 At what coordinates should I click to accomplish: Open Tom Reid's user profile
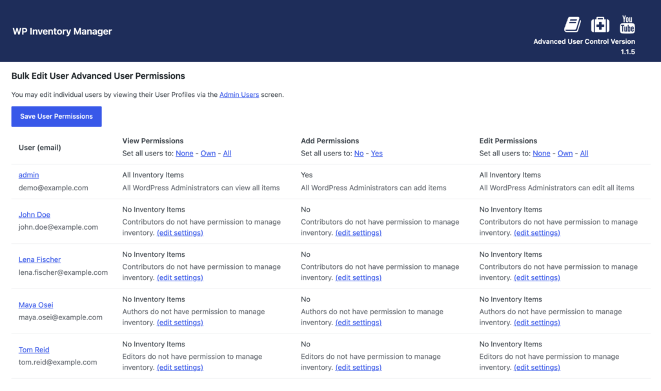click(34, 350)
